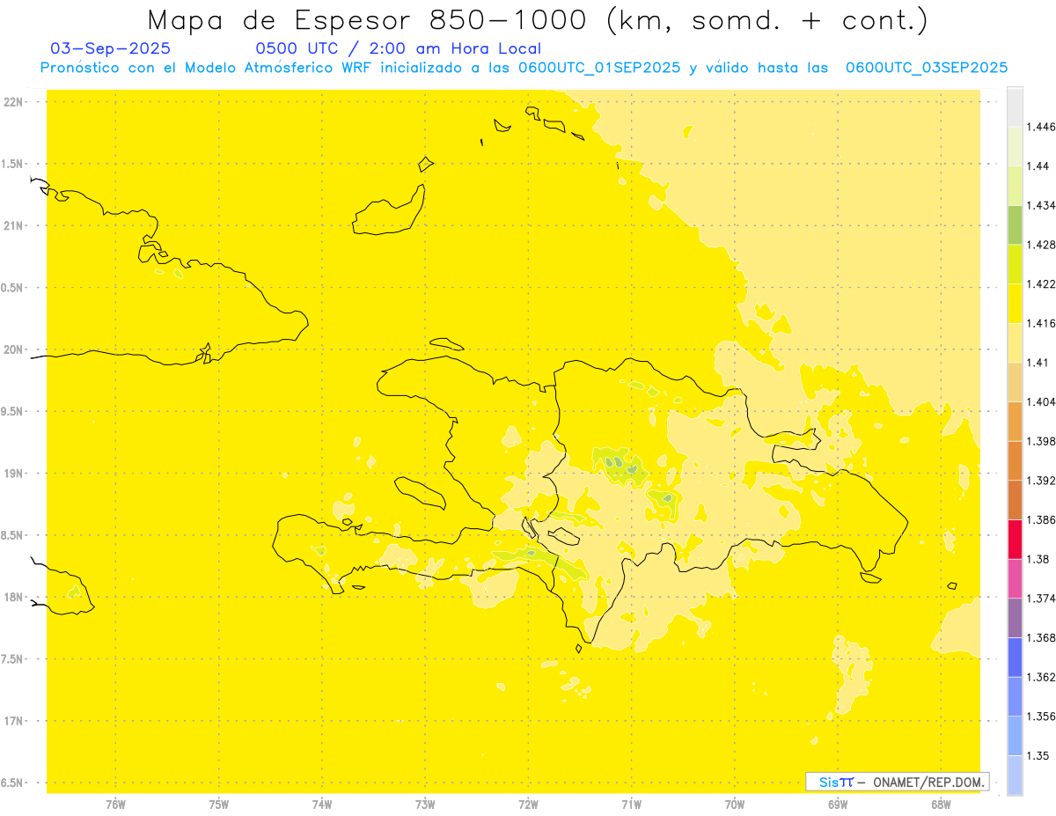
Task: Click the legend value "1.362"
Action: pyautogui.click(x=1042, y=677)
